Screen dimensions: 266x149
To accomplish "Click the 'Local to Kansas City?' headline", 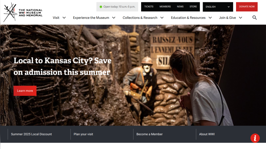I will coord(62,66).
